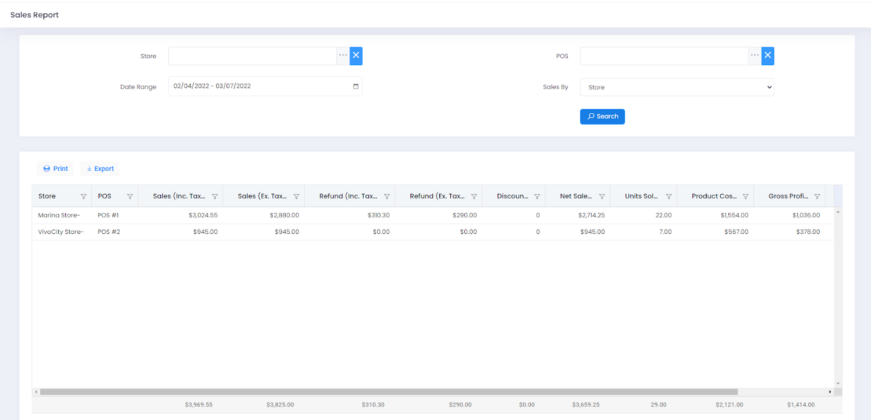This screenshot has height=420, width=871.
Task: Export the sales report
Action: (100, 169)
